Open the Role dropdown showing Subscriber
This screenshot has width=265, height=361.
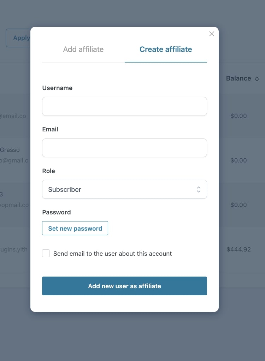pos(125,189)
